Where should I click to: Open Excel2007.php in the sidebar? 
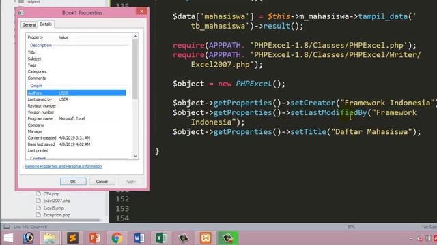[x=57, y=201]
